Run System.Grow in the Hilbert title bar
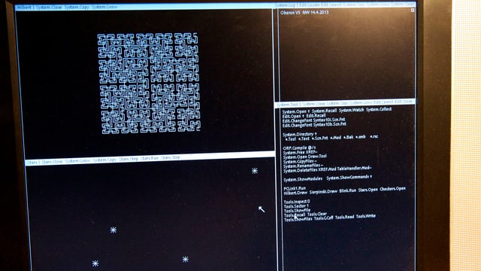The image size is (481, 271). coord(104,7)
